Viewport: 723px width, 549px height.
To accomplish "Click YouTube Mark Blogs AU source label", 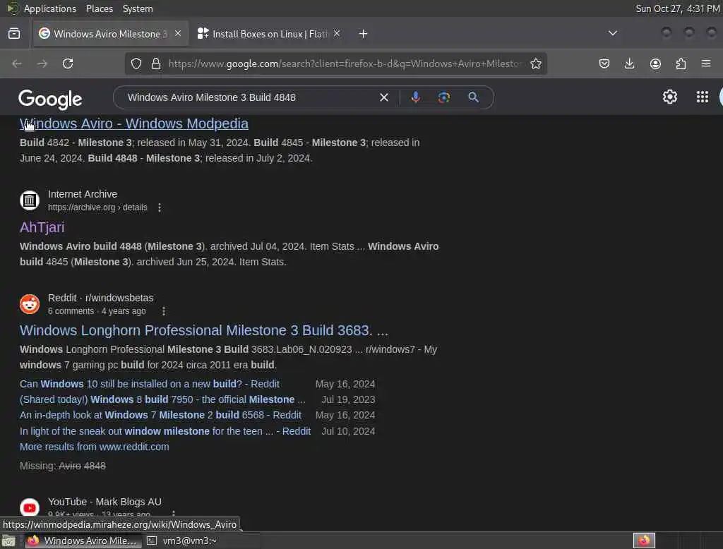I will [x=104, y=502].
